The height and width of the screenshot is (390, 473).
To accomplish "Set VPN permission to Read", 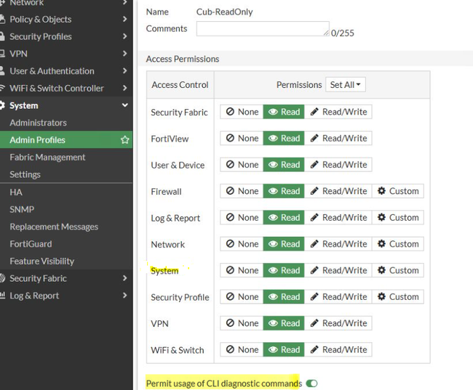I will point(283,323).
